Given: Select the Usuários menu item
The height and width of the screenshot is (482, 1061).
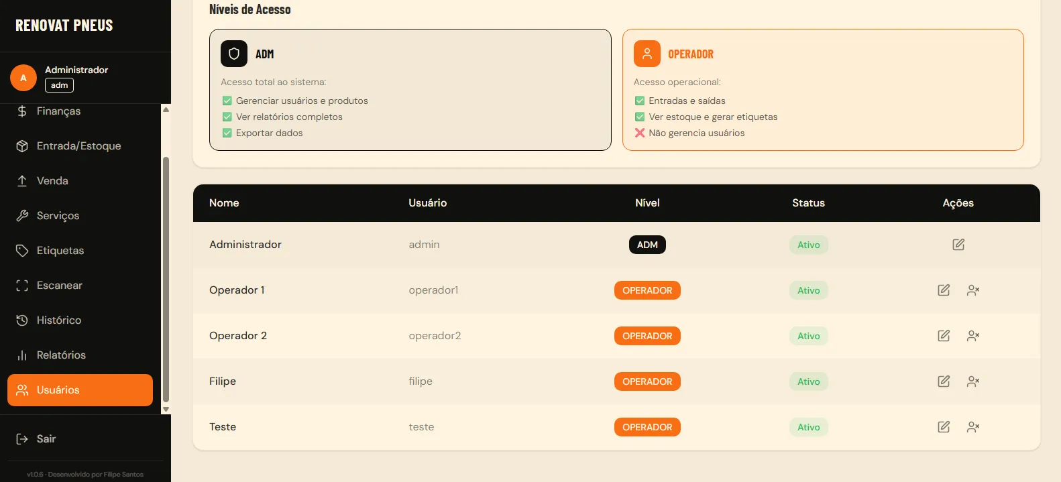Looking at the screenshot, I should (x=80, y=390).
